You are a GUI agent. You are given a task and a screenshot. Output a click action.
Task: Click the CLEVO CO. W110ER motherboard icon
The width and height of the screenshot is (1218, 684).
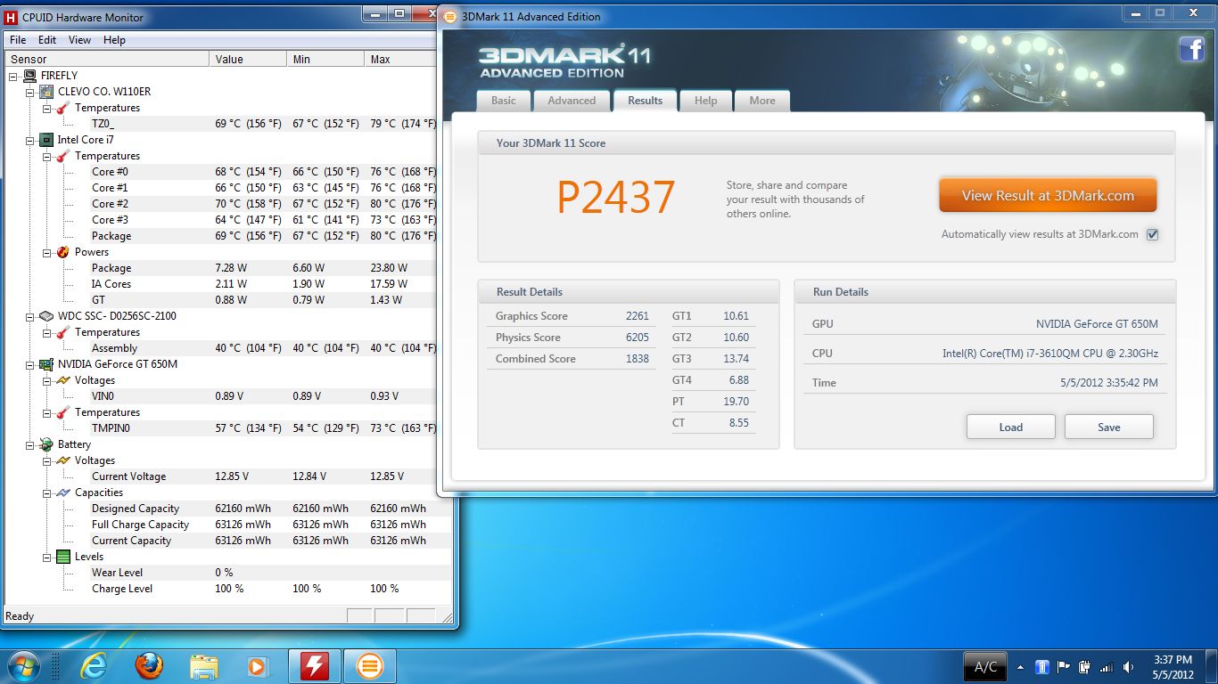[46, 92]
